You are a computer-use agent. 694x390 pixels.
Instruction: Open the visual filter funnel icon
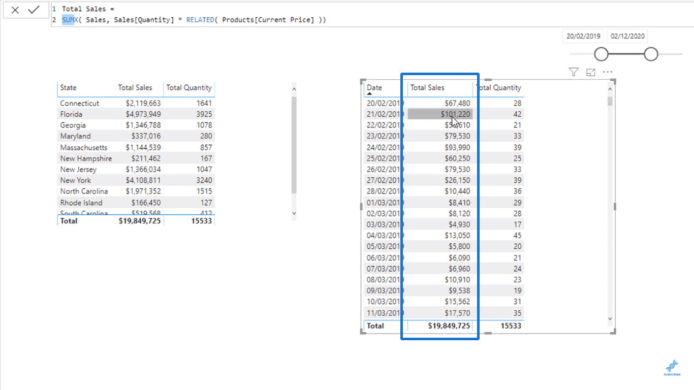click(574, 72)
